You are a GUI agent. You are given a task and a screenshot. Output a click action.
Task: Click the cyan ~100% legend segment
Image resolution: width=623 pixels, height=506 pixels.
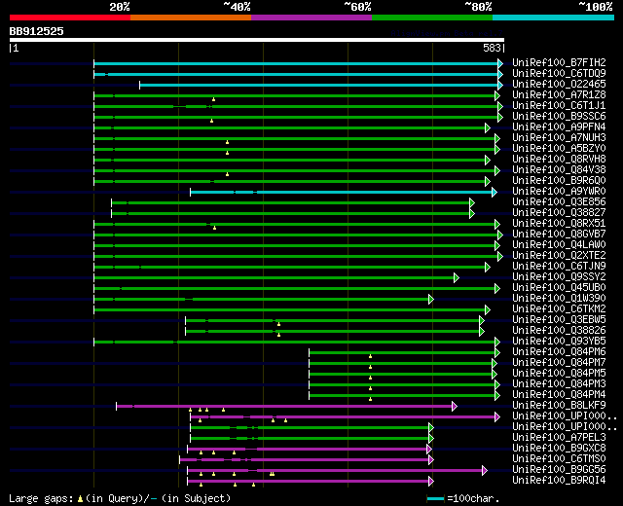pyautogui.click(x=554, y=18)
